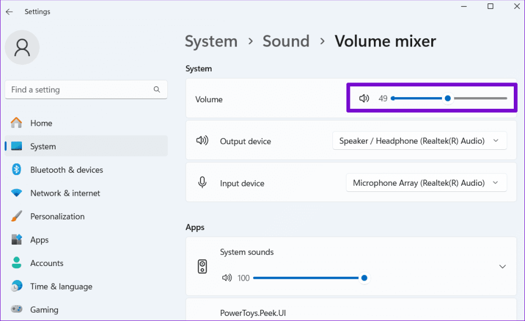Click the Network & internet Wi-Fi icon
The image size is (525, 321).
(17, 193)
